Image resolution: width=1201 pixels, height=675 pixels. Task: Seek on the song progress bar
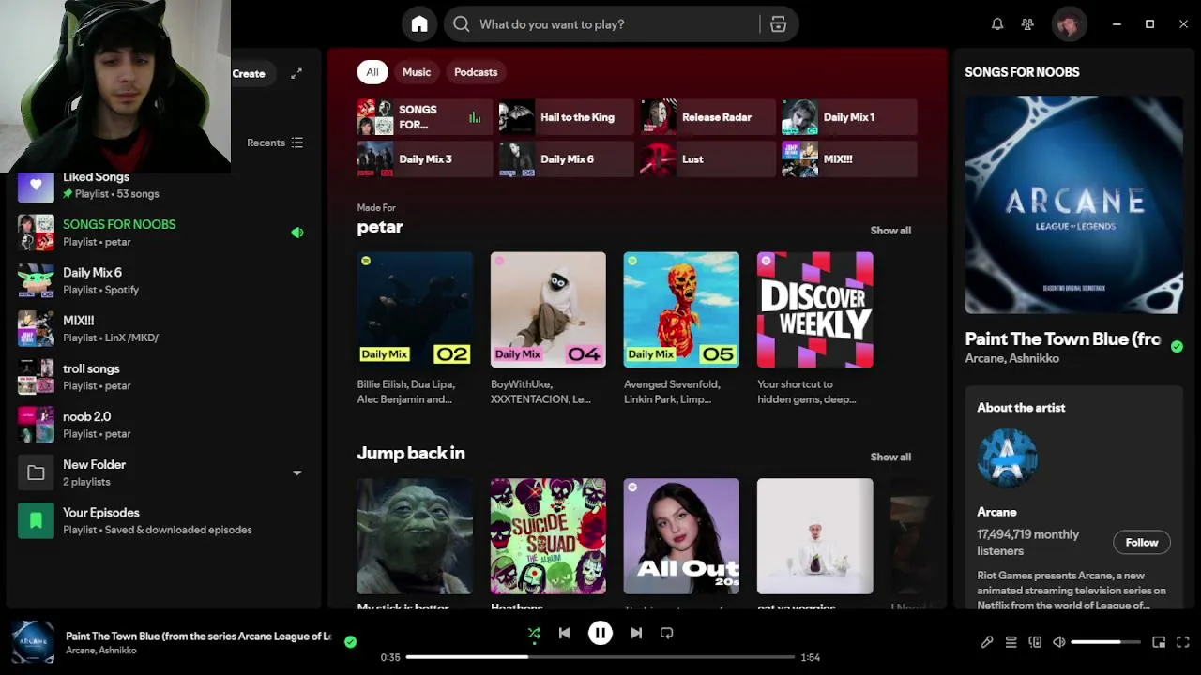600,657
